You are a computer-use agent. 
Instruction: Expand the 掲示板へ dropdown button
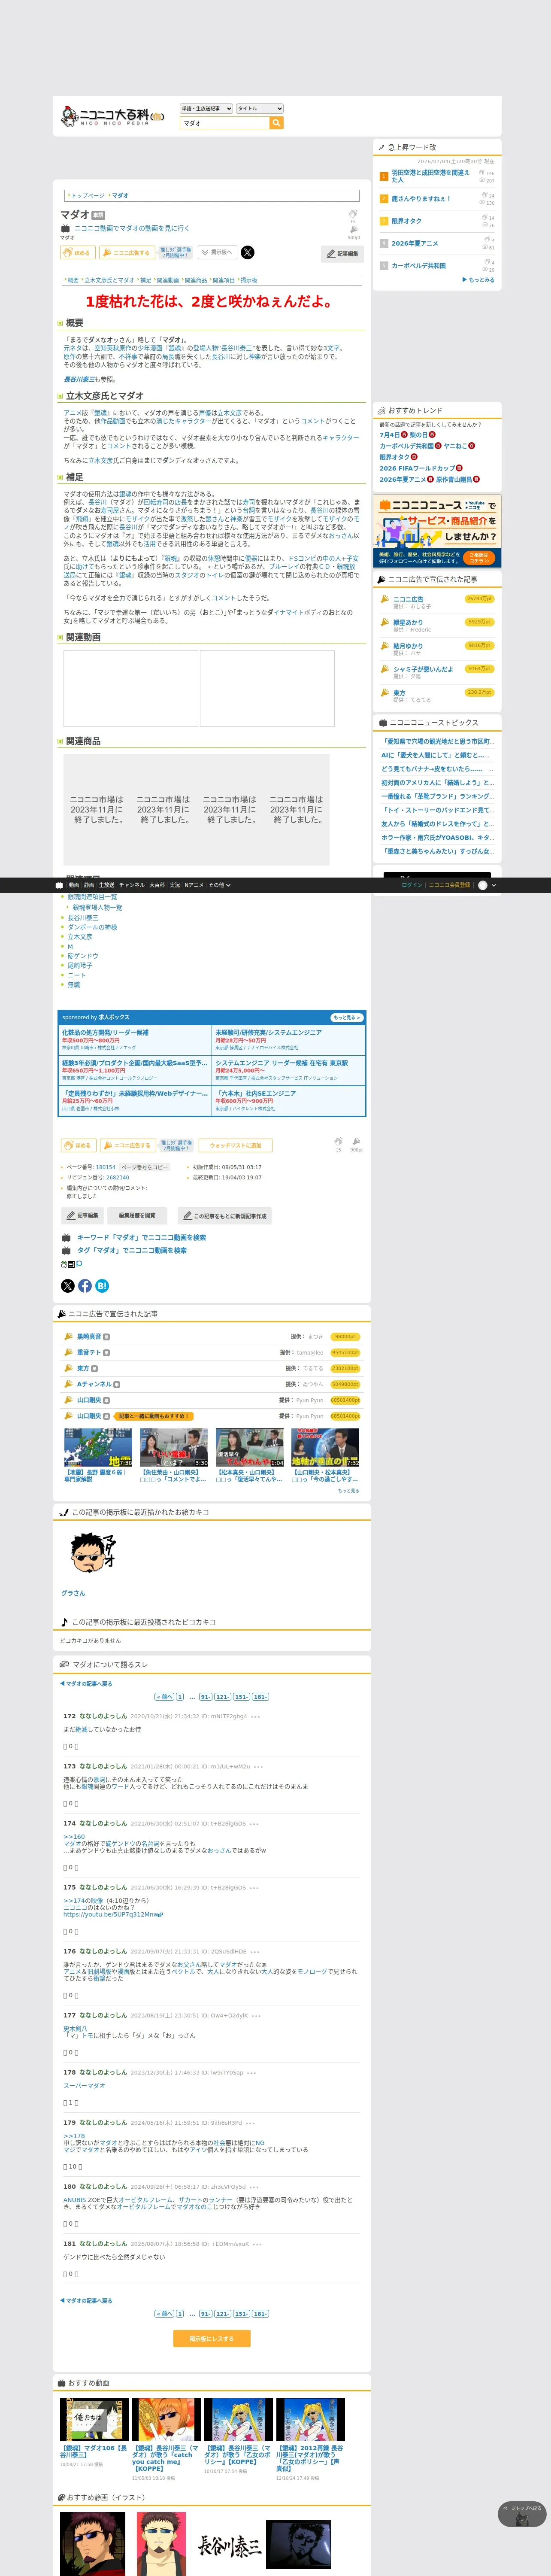pyautogui.click(x=217, y=253)
